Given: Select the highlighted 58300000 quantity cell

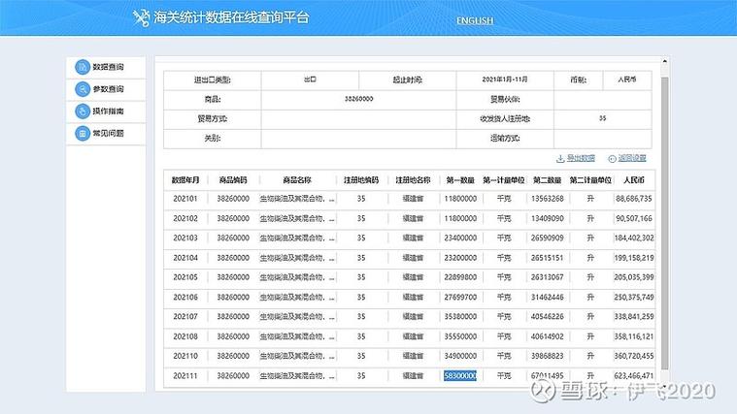Looking at the screenshot, I should tap(460, 375).
